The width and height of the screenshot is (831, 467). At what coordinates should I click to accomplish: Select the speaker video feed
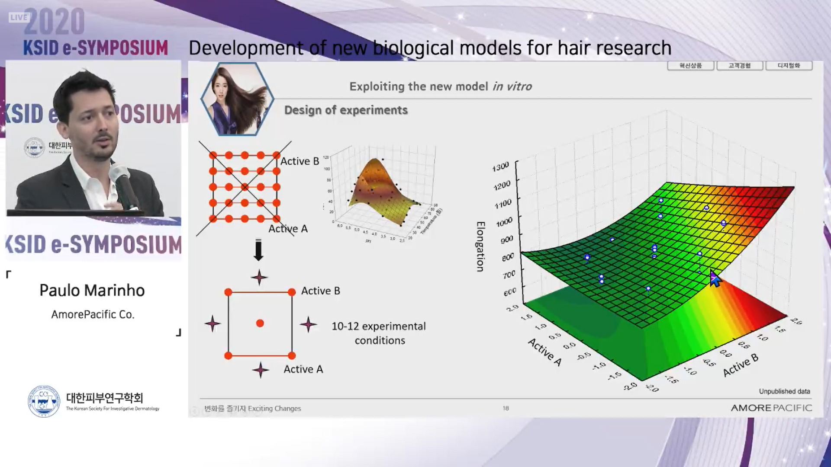(93, 138)
